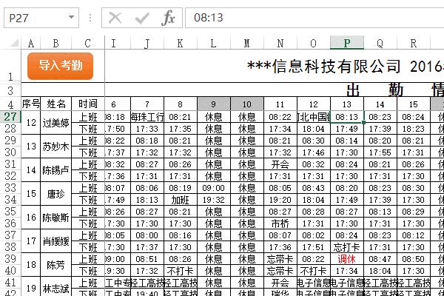Click the 开会 cell in row 31

pos(280,164)
